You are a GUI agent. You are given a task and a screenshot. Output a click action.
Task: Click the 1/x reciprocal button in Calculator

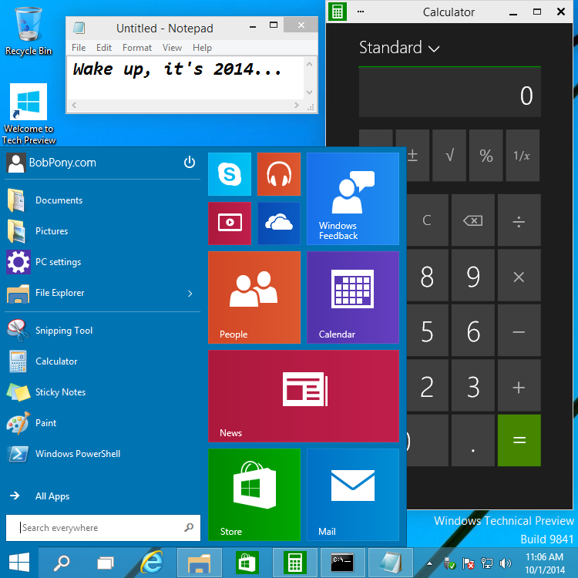[x=523, y=155]
